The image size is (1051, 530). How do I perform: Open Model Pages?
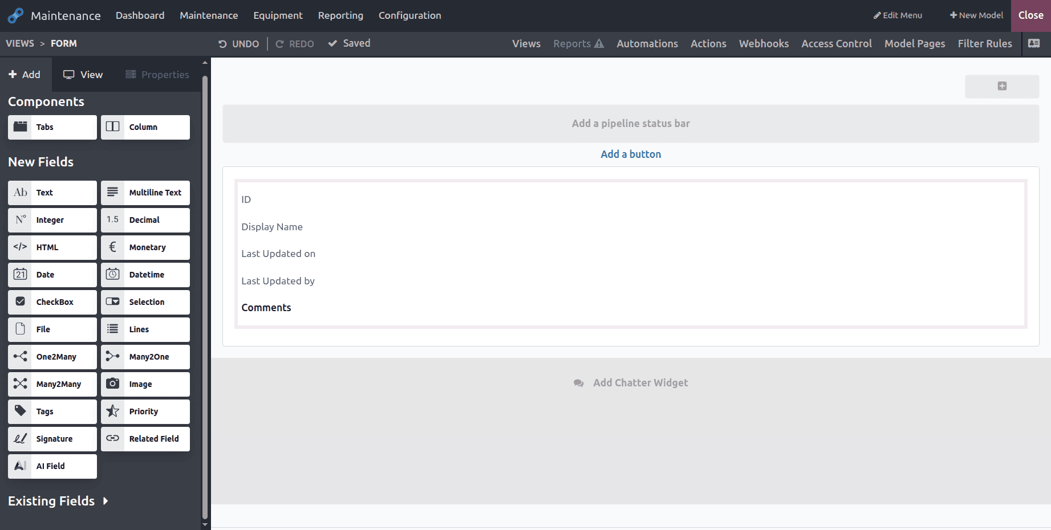tap(915, 43)
